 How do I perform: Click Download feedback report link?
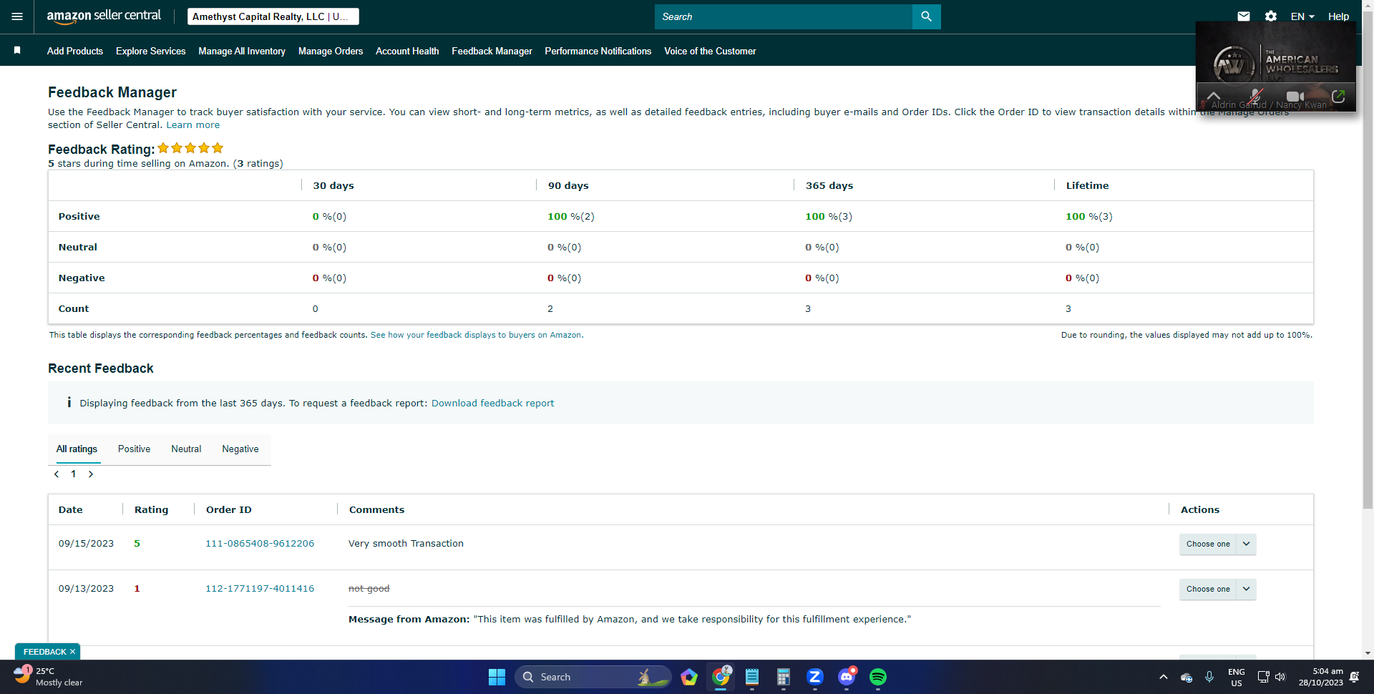pyautogui.click(x=492, y=403)
